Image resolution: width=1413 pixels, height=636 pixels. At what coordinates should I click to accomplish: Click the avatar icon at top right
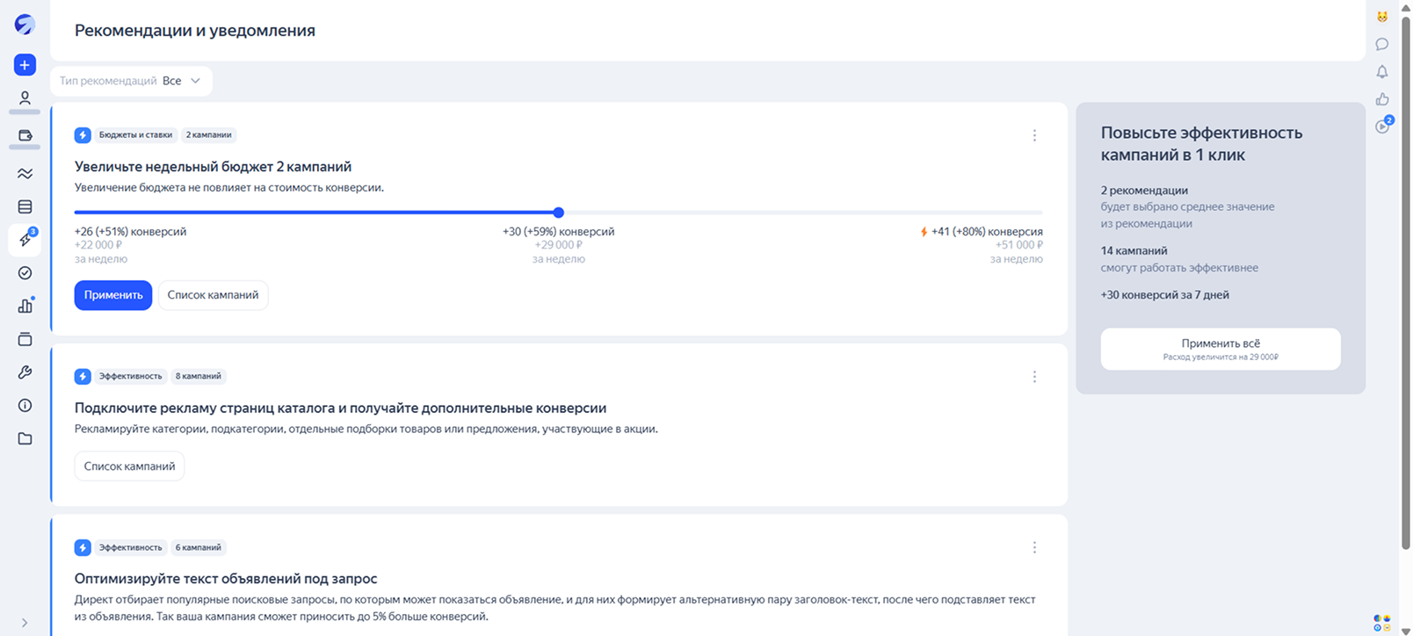[1382, 17]
